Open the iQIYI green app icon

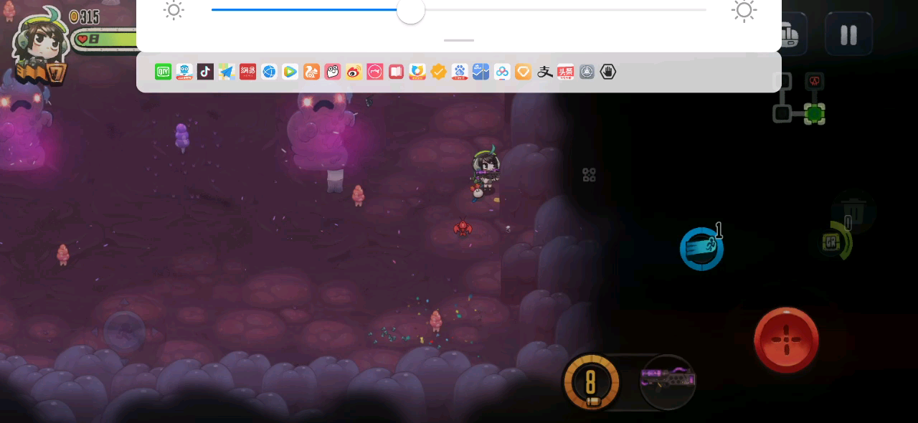coord(164,72)
